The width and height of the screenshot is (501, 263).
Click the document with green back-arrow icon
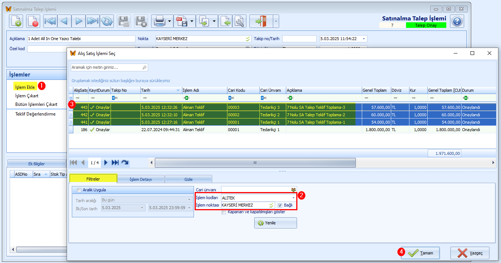[x=226, y=22]
